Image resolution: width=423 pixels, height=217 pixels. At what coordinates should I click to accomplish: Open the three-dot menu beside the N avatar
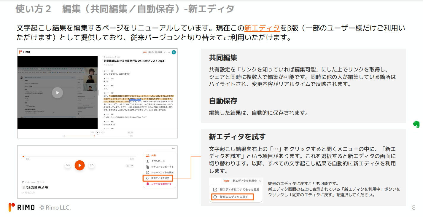click(169, 52)
